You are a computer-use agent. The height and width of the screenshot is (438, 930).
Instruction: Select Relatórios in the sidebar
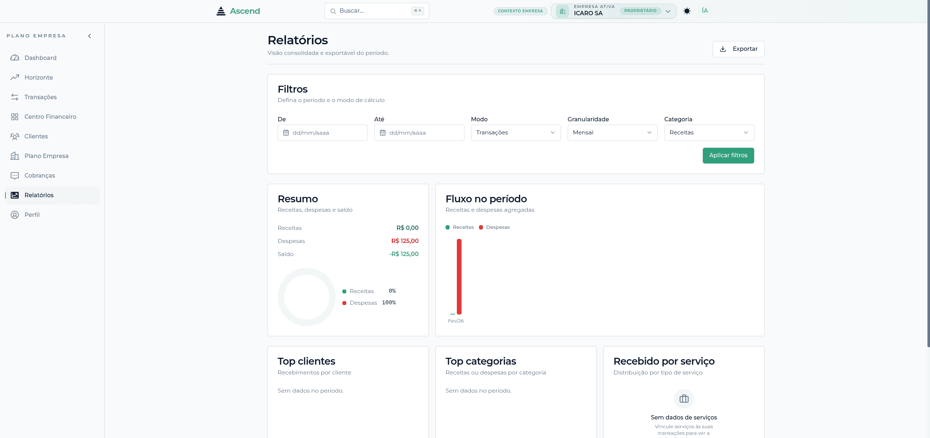[39, 195]
